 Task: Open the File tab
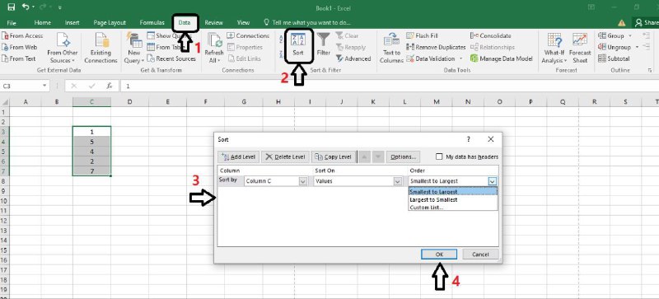[12, 23]
